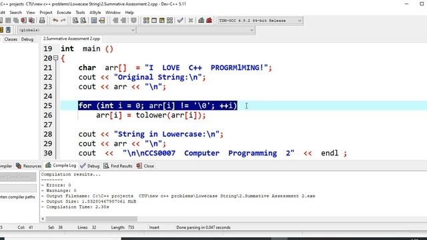Open the Tools menu

click(x=80, y=13)
